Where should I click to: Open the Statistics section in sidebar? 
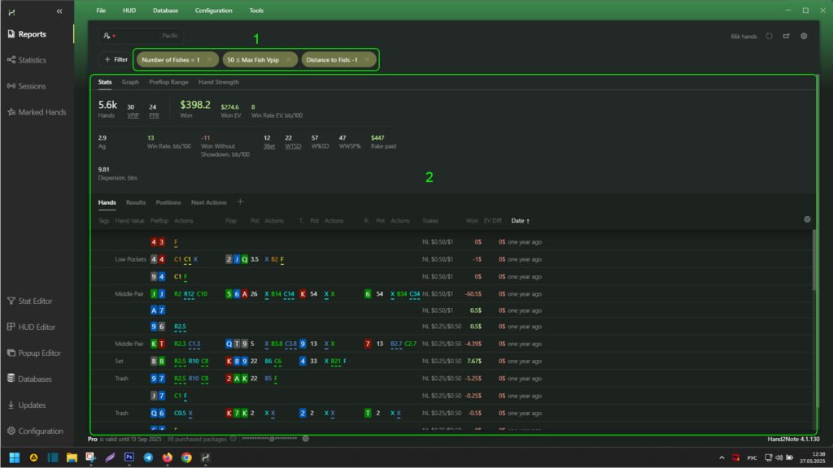click(x=33, y=60)
